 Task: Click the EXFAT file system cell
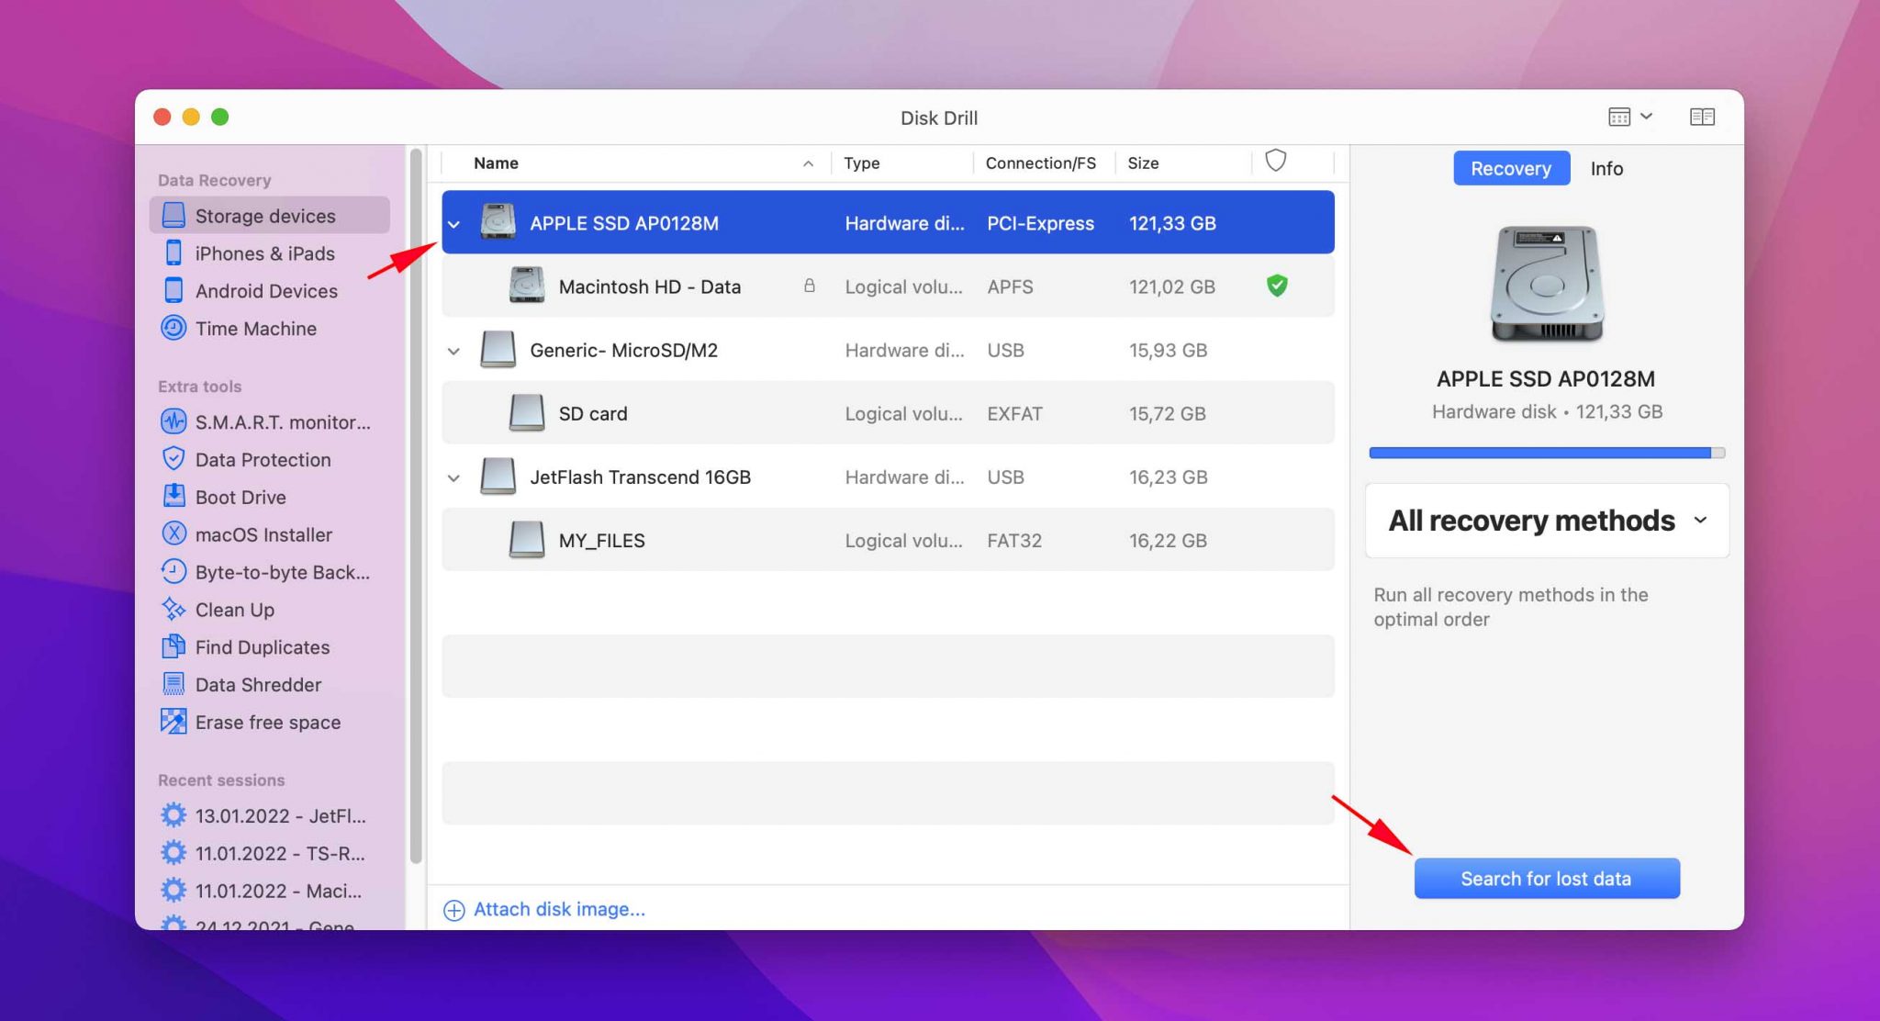coord(1014,413)
